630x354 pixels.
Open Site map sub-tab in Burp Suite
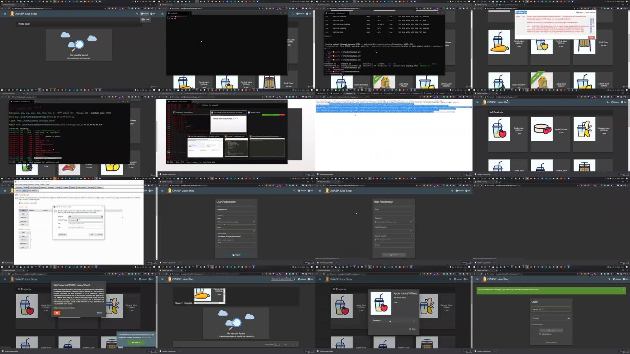(x=18, y=190)
